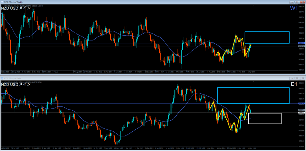Click the 0.60570 value on the Daily price scale

[x=302, y=88]
